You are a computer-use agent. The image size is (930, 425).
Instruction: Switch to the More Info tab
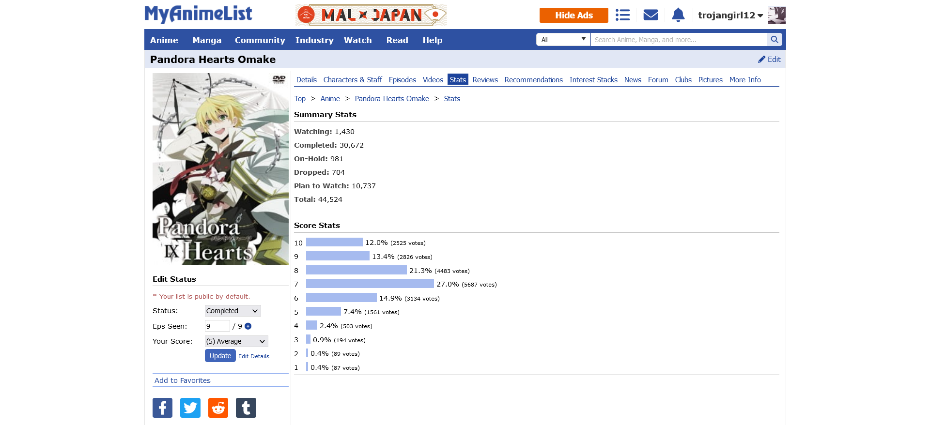pyautogui.click(x=745, y=80)
